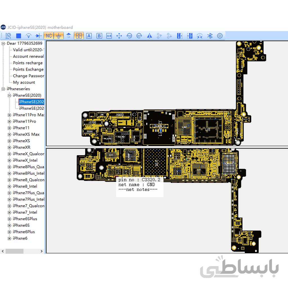Click the tree panel horizontal scrollbar thumb

pos(15,251)
